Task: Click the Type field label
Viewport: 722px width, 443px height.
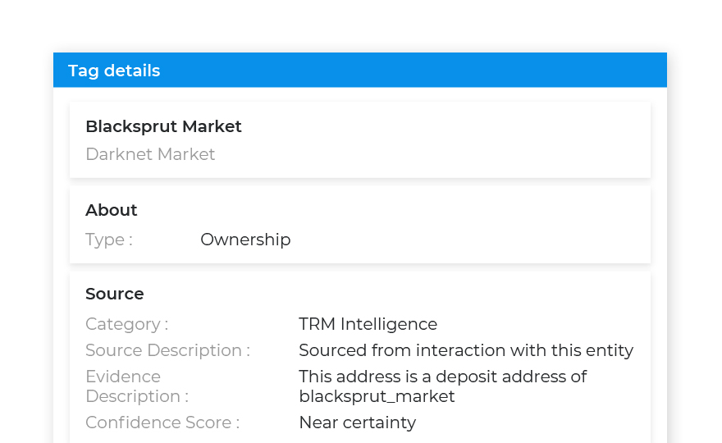Action: (x=109, y=240)
